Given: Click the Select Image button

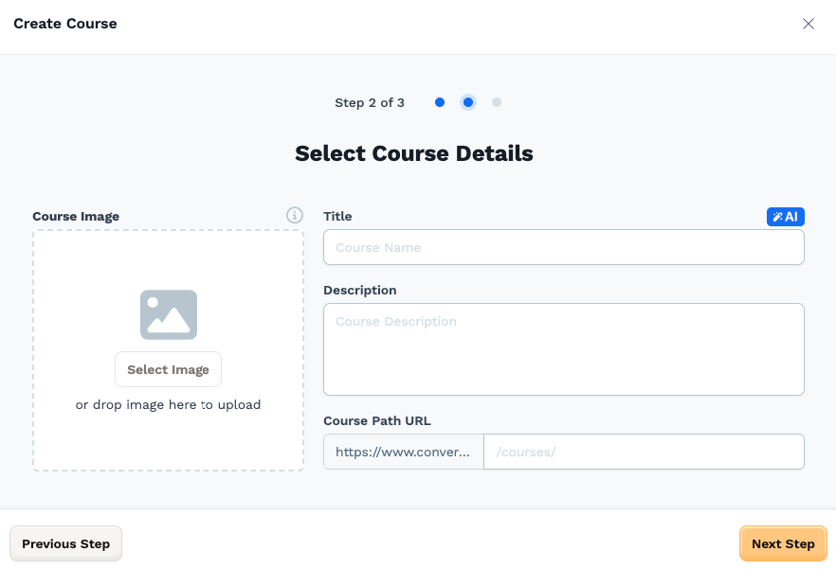Looking at the screenshot, I should pos(168,369).
